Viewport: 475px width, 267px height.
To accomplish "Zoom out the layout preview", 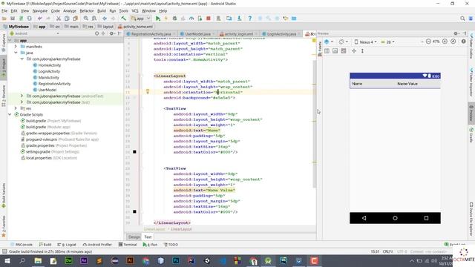I will tap(428, 42).
